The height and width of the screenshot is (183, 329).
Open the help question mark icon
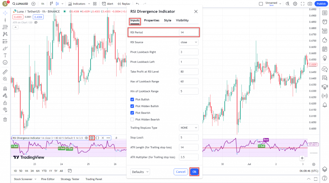pos(325,178)
